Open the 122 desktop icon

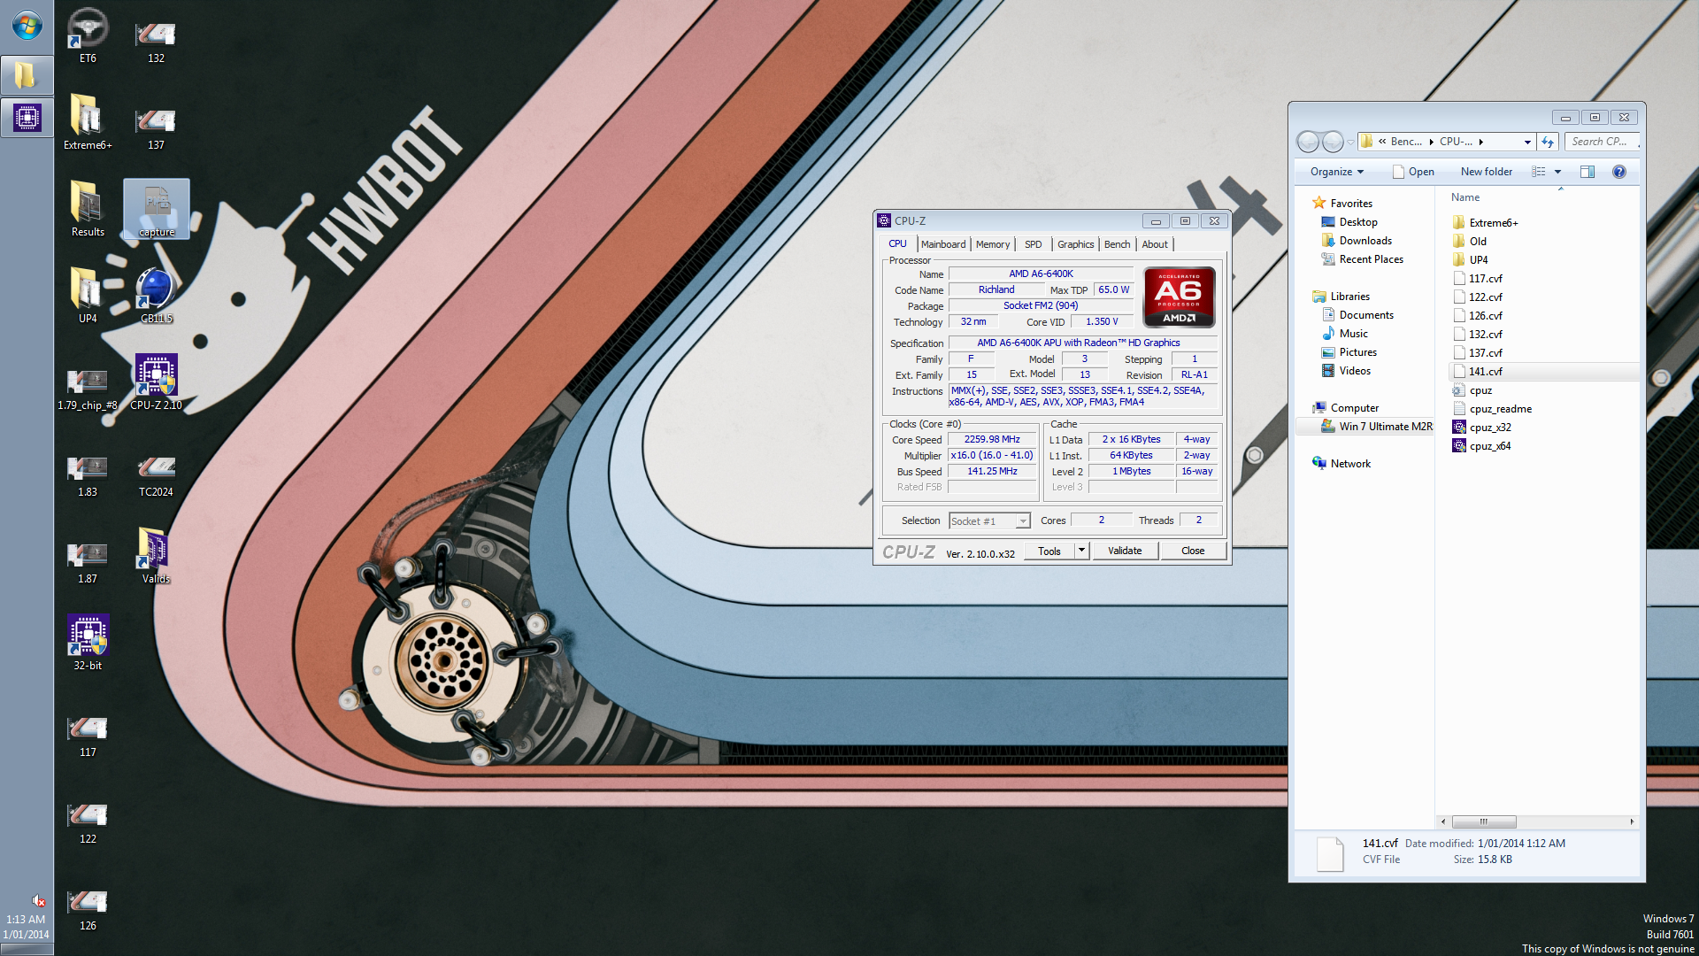(88, 823)
